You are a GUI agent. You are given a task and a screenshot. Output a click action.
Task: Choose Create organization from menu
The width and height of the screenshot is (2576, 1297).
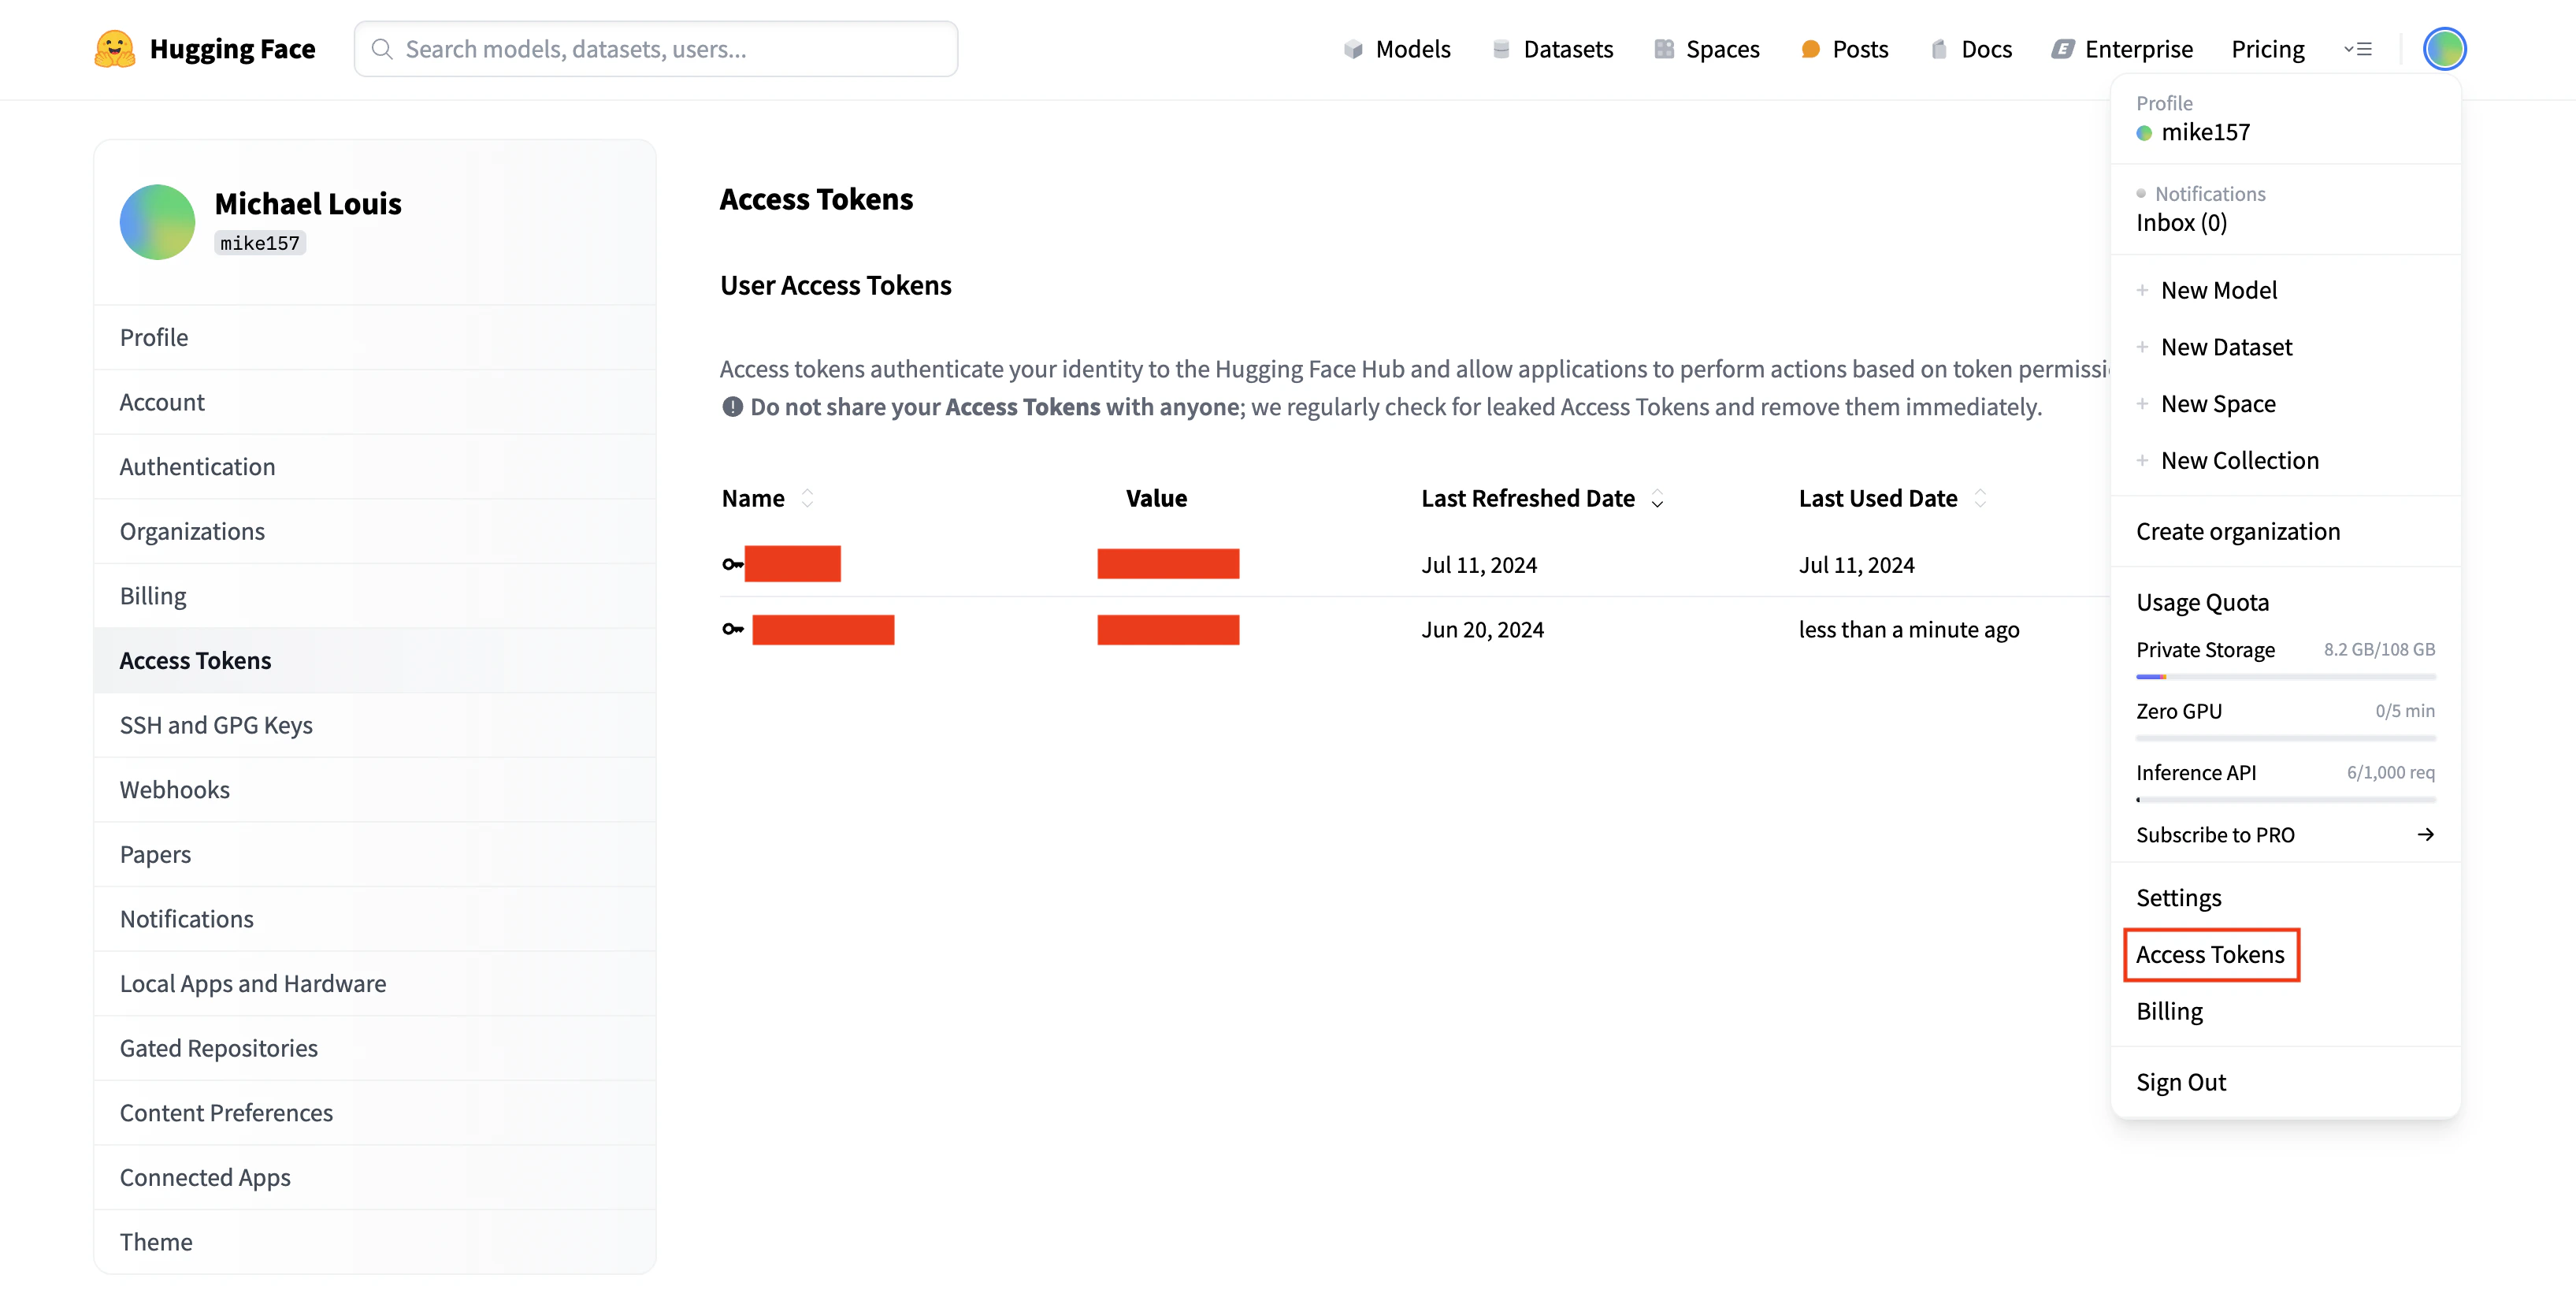2238,532
